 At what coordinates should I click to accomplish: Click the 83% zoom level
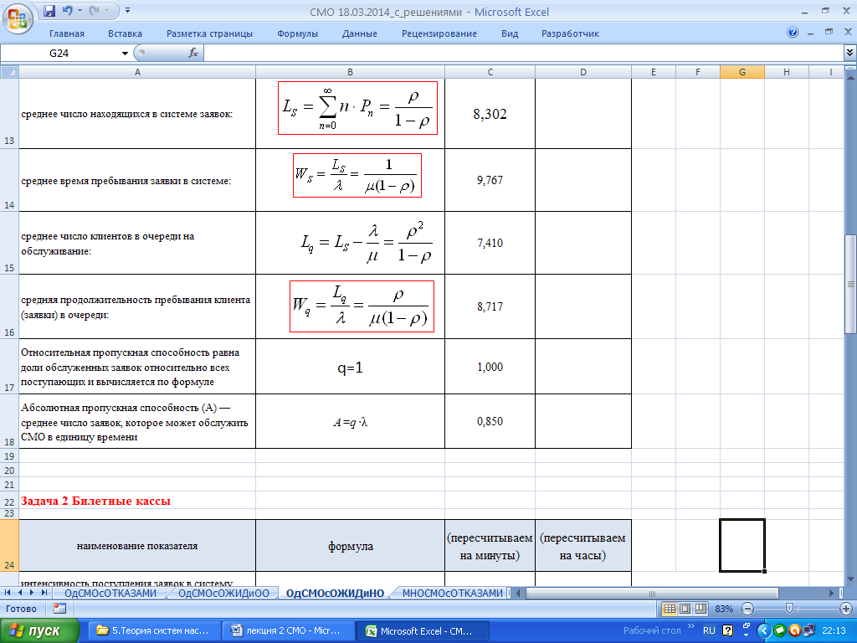point(724,609)
